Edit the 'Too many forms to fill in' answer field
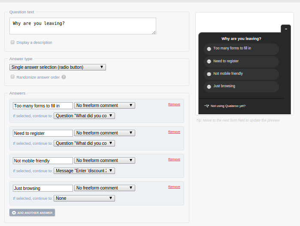 pos(43,106)
